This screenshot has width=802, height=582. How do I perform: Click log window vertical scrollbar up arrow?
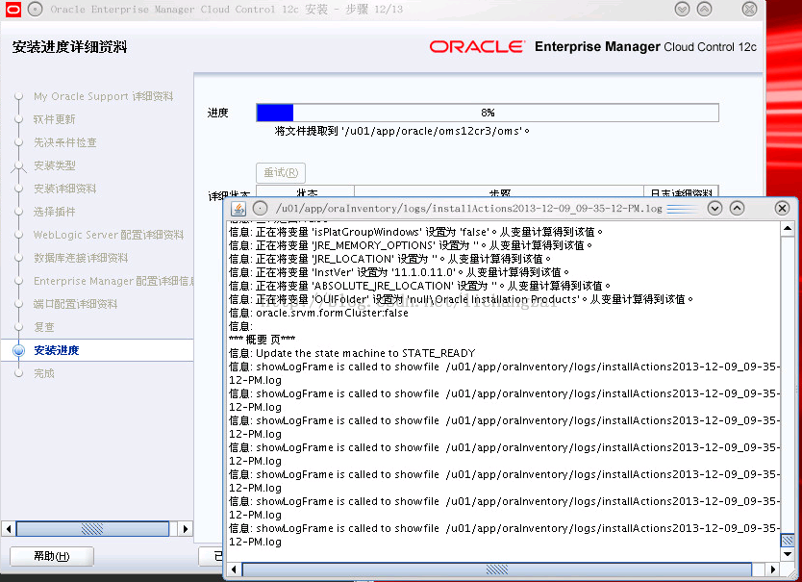pos(788,229)
